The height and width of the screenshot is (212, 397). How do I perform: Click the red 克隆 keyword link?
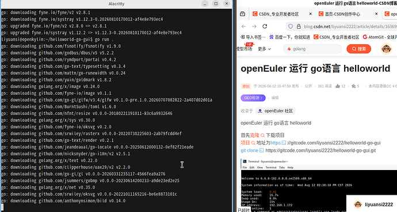255,135
